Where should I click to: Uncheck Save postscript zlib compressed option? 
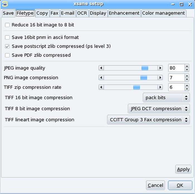7,46
